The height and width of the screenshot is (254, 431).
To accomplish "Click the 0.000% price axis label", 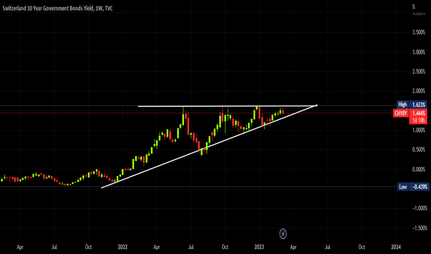I will coord(419,169).
